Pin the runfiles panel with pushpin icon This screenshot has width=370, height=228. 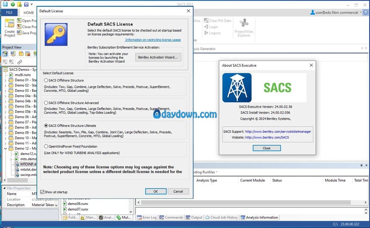coord(361,165)
